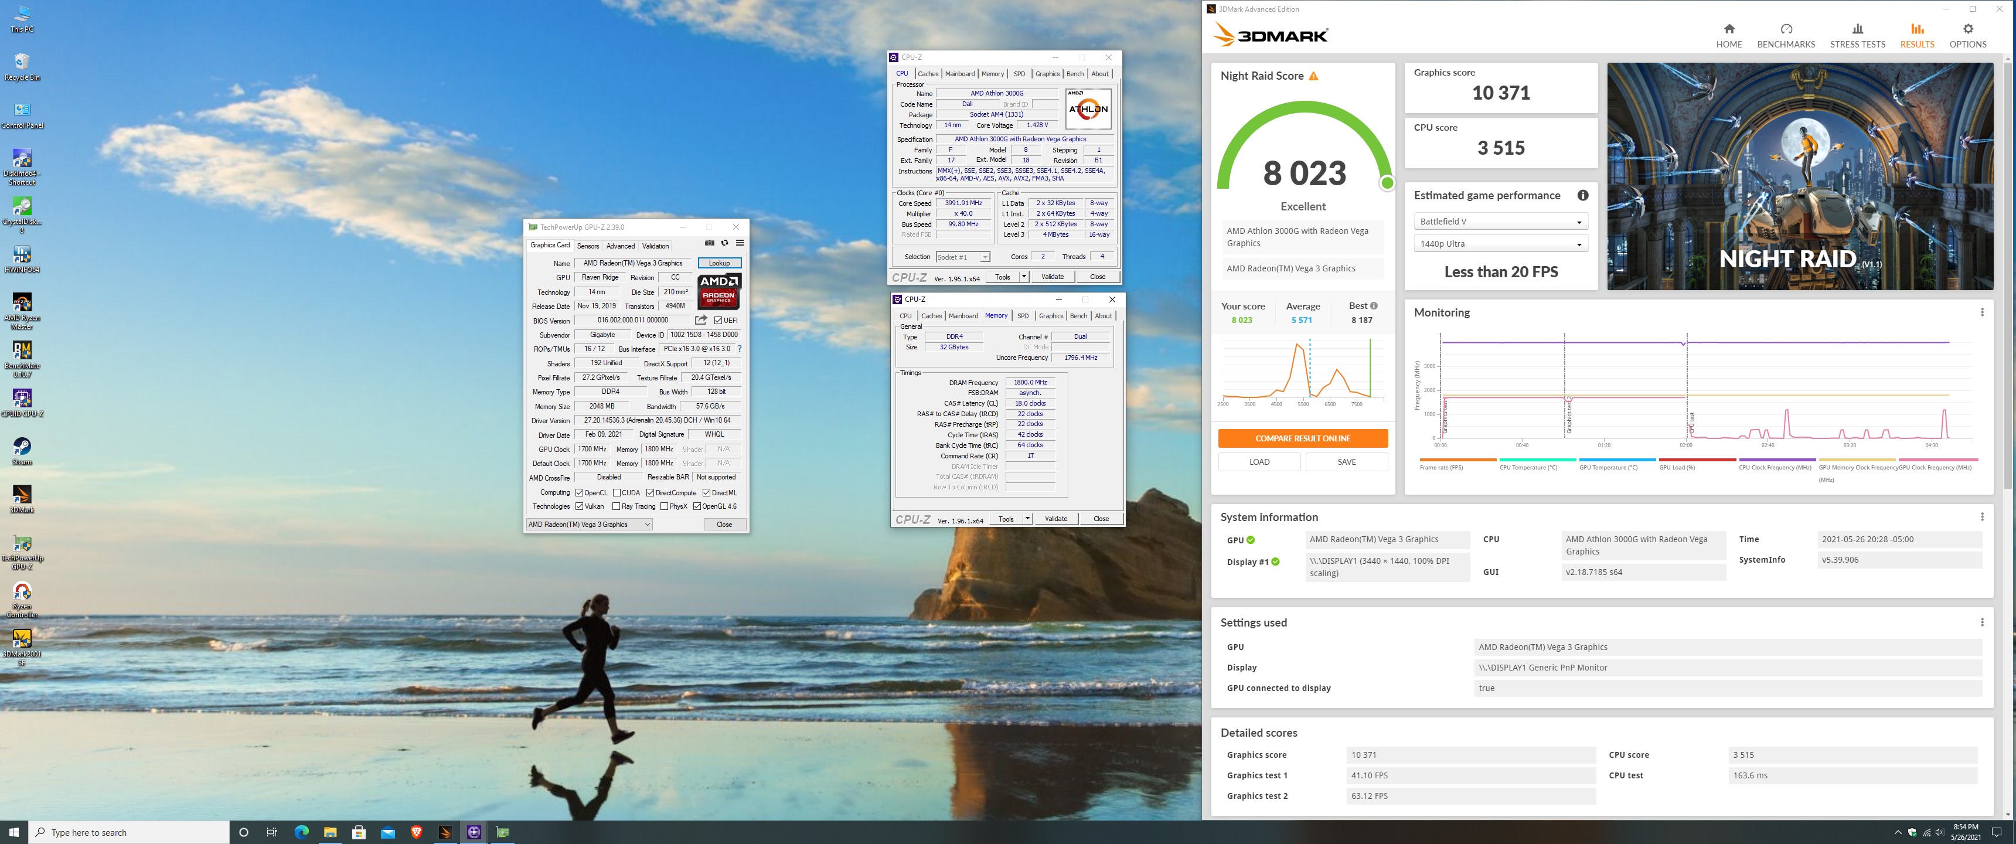Open the Recycle Bin desktop icon
Image resolution: width=2016 pixels, height=844 pixels.
pyautogui.click(x=22, y=67)
